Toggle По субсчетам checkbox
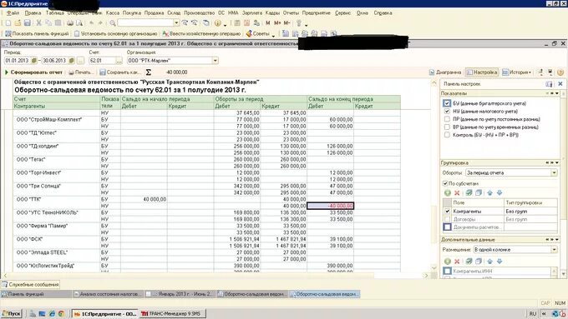Viewport: 568px width, 319px height. tap(445, 183)
